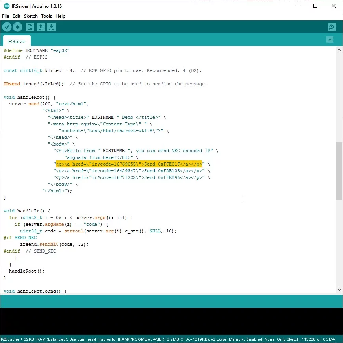Maximize the Arduino window
The image size is (343, 343).
tap(315, 6)
